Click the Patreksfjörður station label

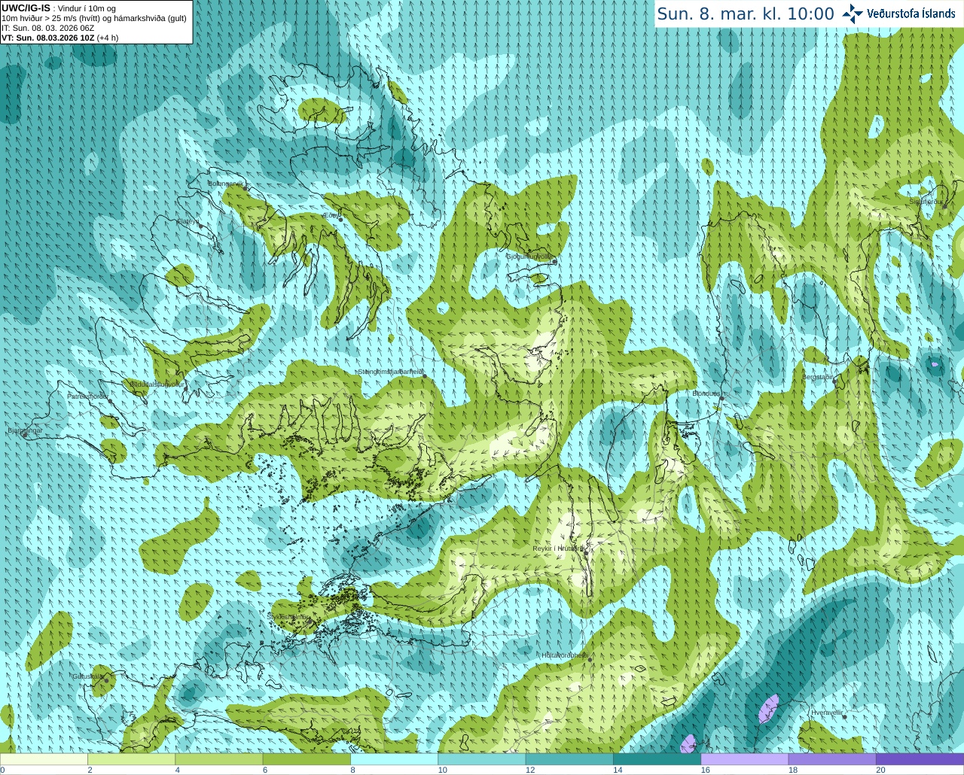pyautogui.click(x=88, y=396)
